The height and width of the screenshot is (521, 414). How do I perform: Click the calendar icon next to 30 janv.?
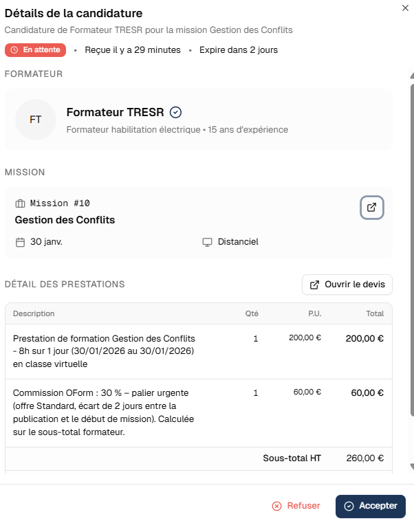pos(20,242)
